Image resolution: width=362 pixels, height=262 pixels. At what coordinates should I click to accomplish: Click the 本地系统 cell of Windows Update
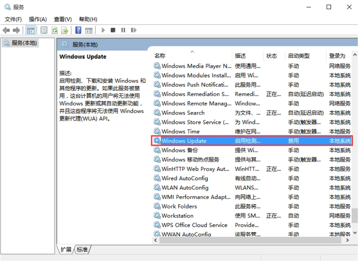click(340, 141)
